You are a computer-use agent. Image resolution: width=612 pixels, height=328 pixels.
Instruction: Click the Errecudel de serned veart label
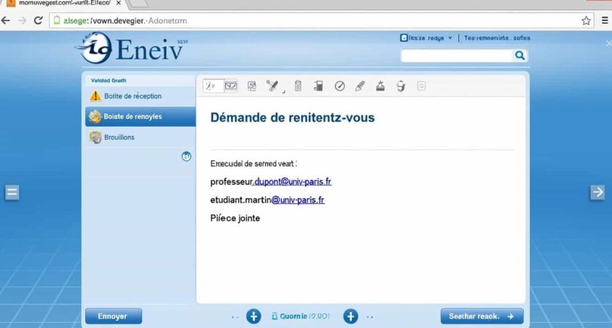coord(254,164)
